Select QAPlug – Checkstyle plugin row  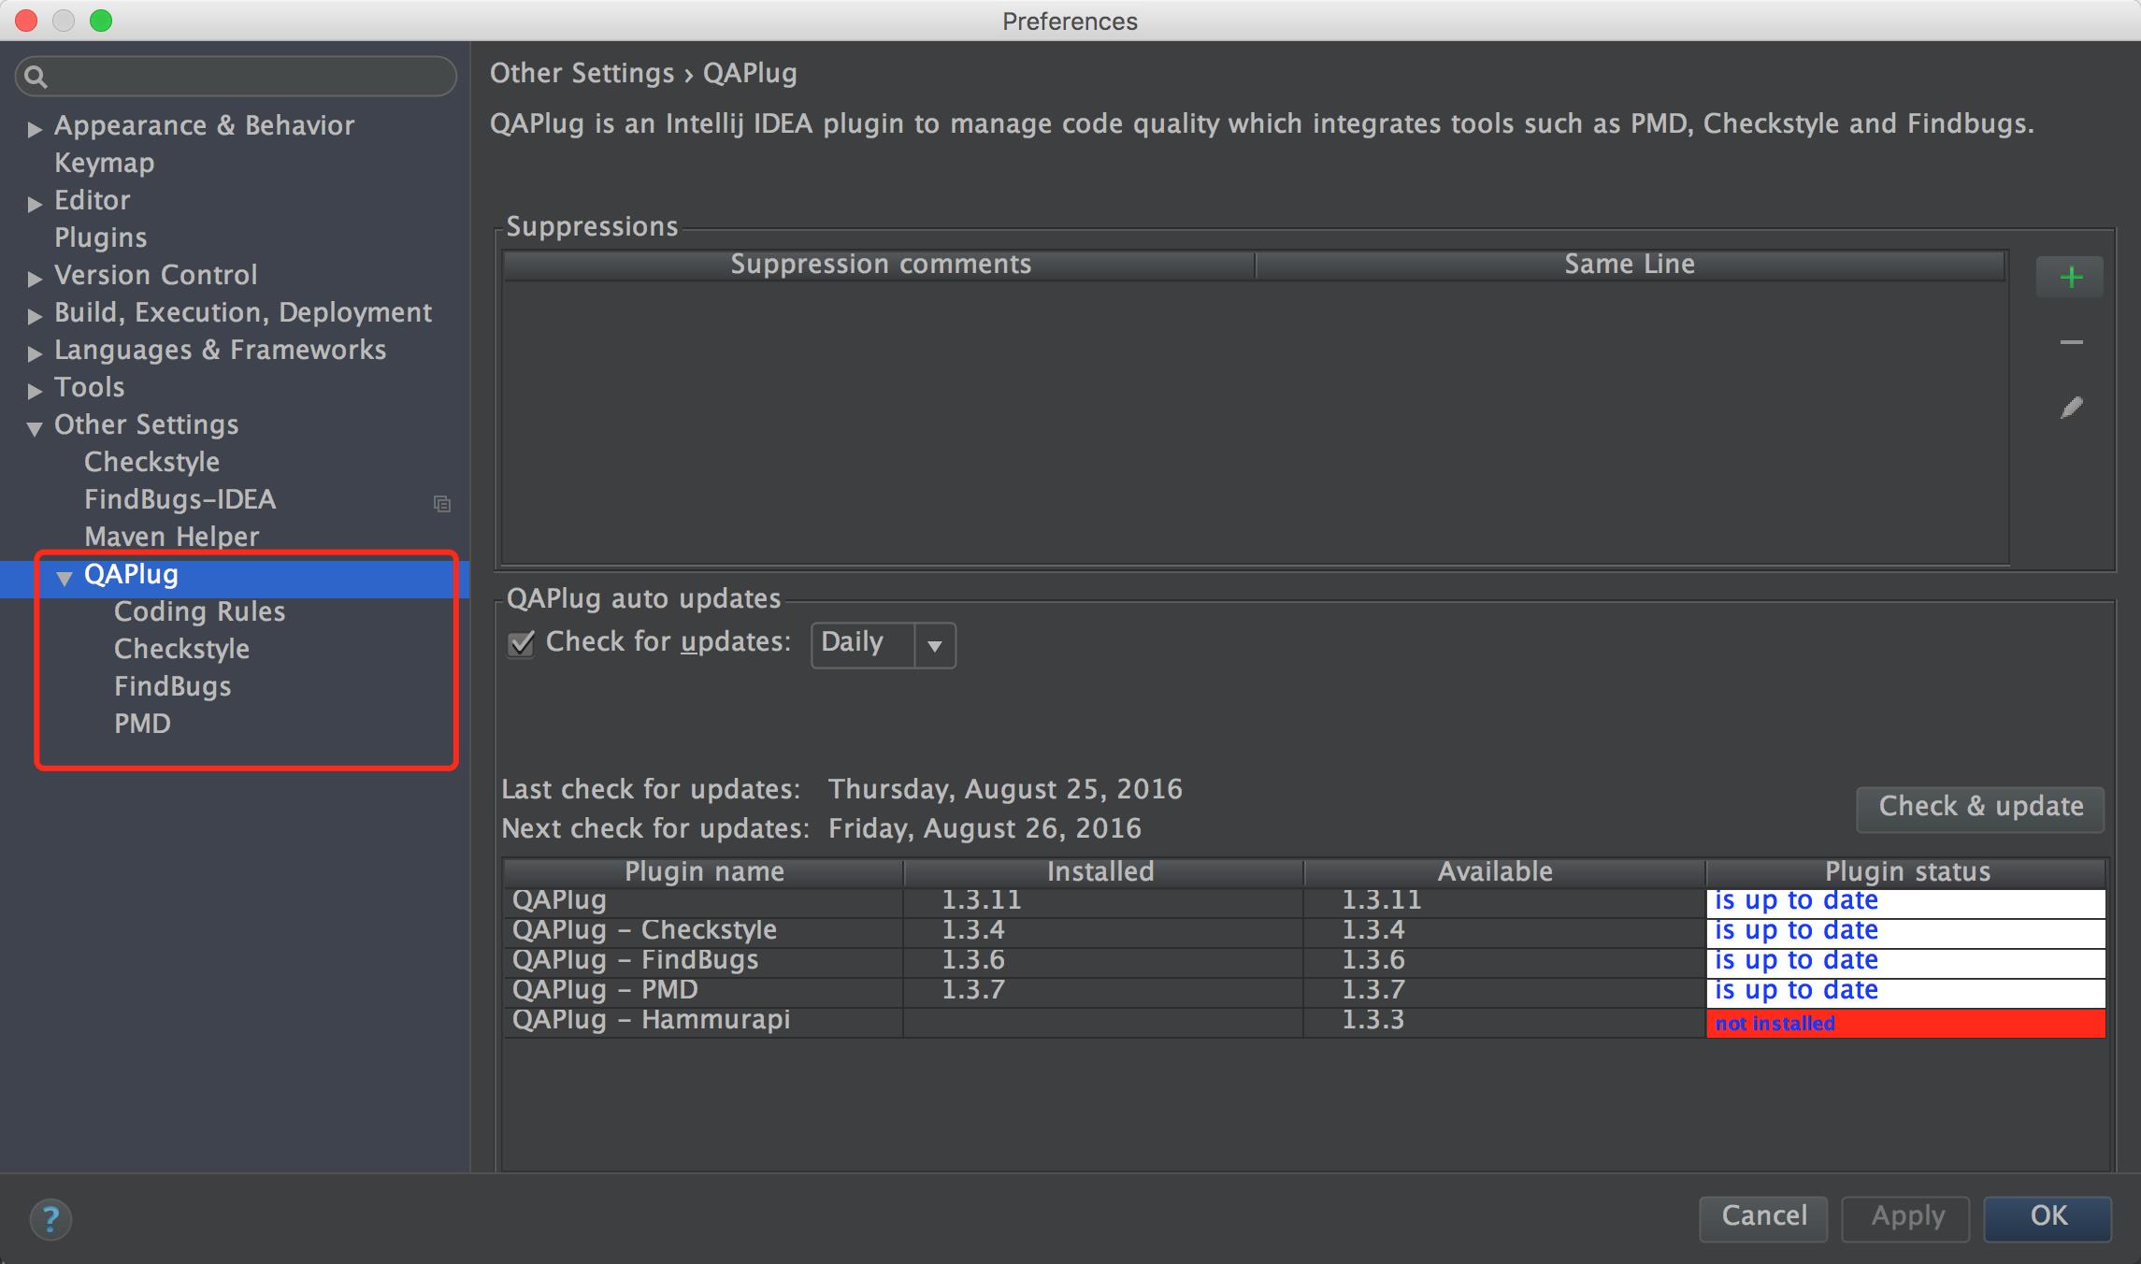point(1304,930)
